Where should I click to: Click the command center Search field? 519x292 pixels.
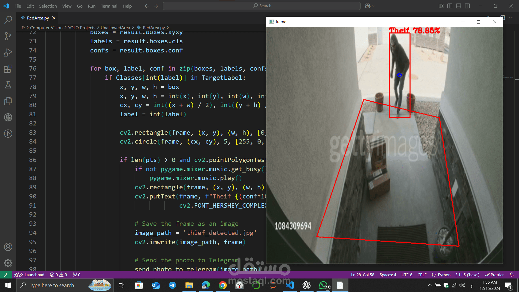pyautogui.click(x=262, y=6)
